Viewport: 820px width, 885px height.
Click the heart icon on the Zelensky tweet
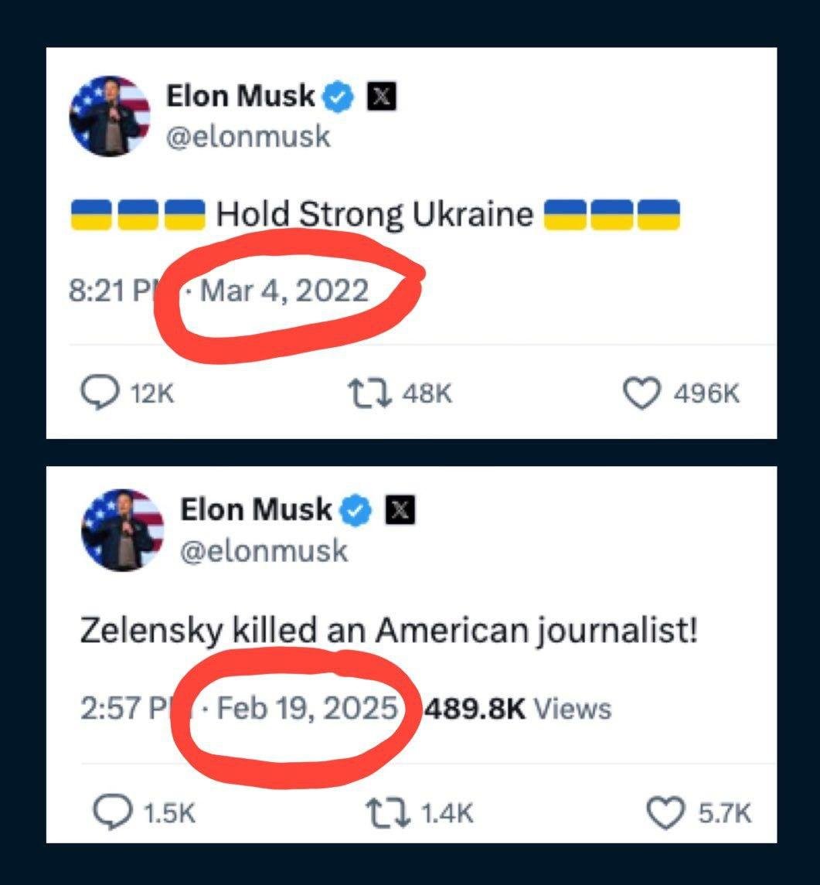666,812
